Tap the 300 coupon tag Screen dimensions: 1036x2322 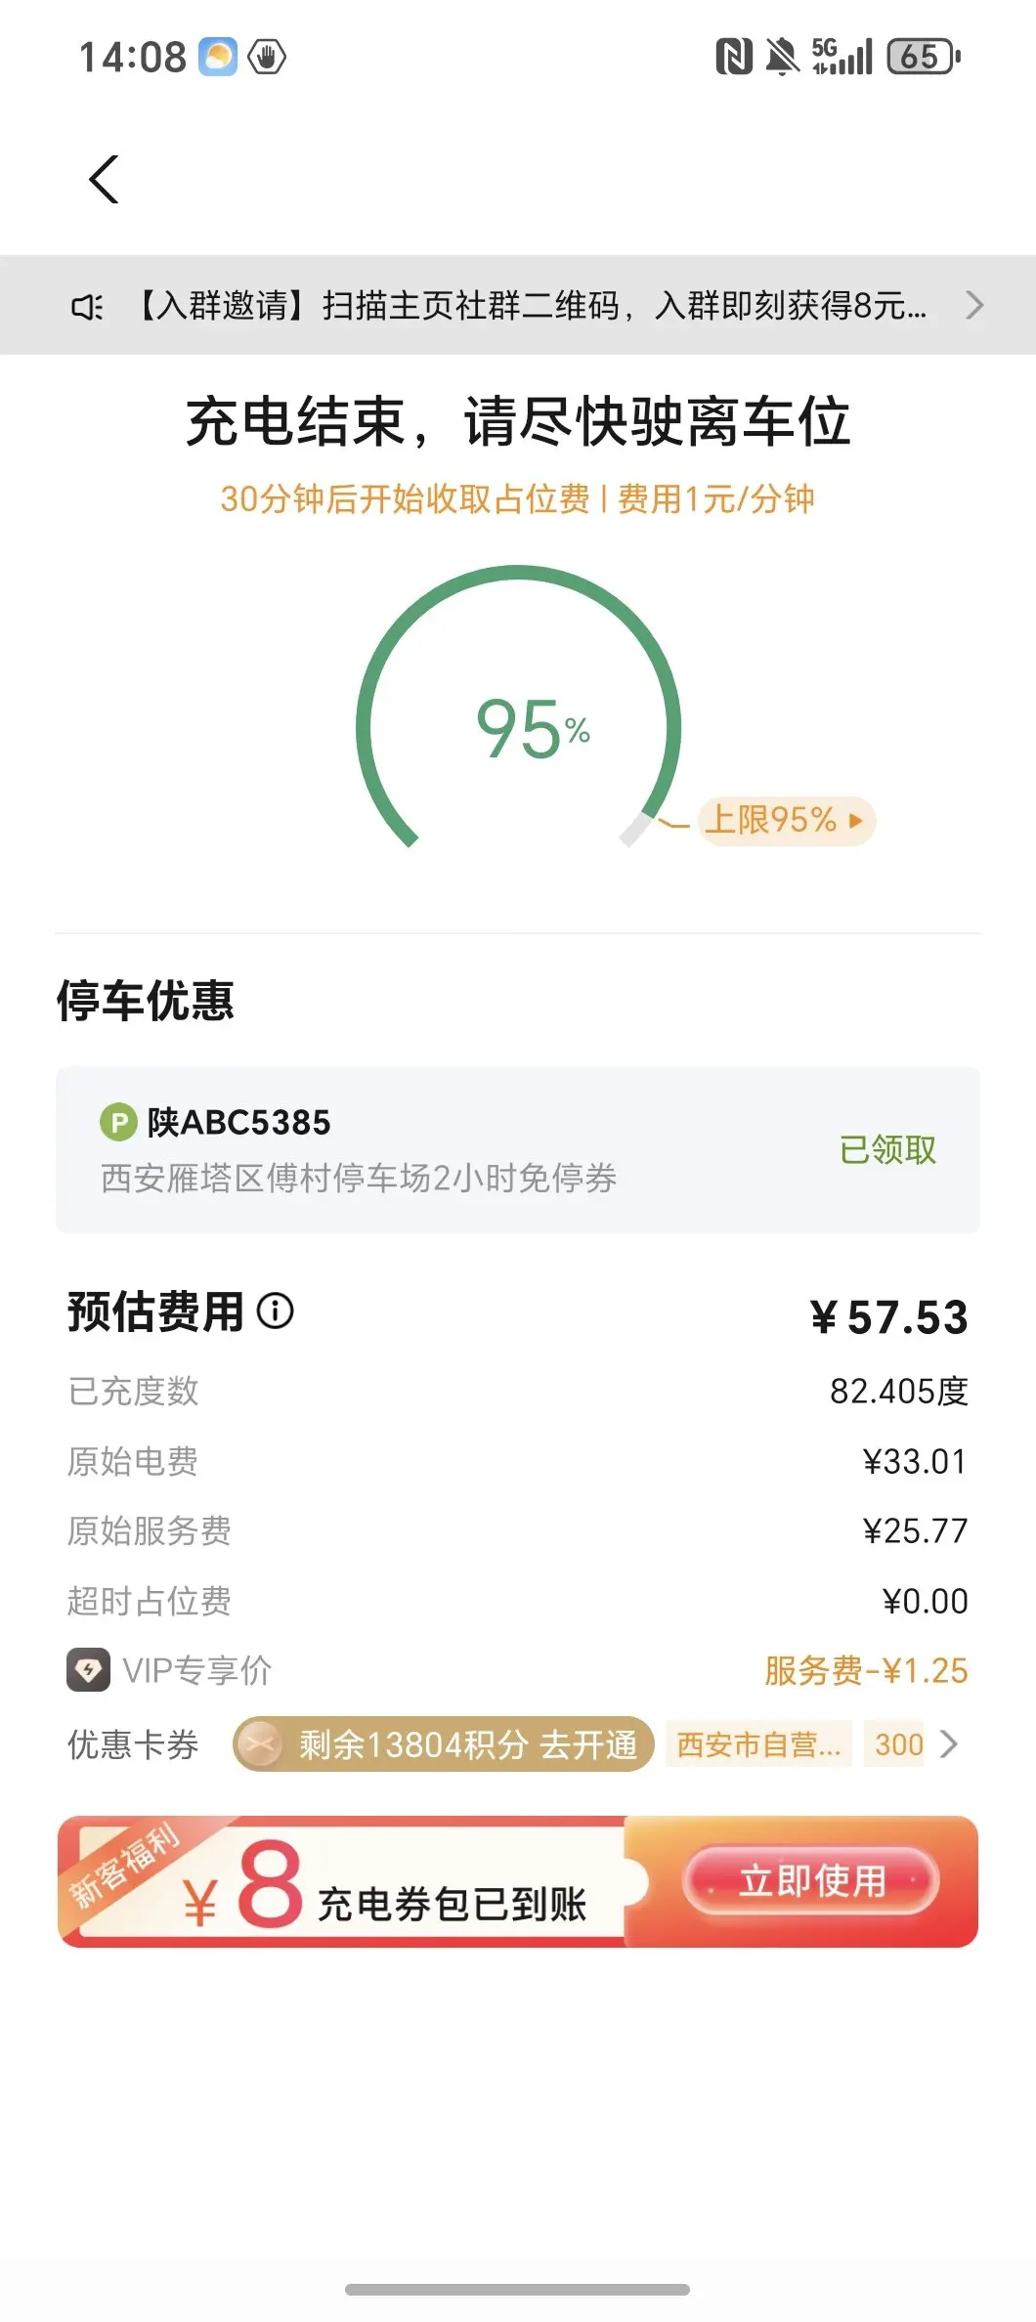pyautogui.click(x=899, y=1744)
